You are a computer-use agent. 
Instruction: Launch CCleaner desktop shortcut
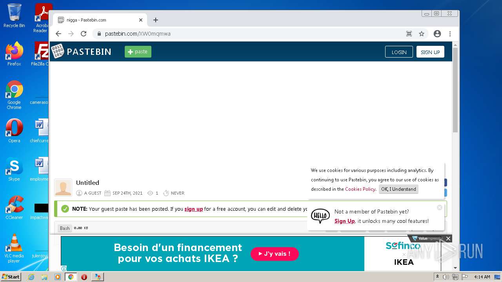14,208
